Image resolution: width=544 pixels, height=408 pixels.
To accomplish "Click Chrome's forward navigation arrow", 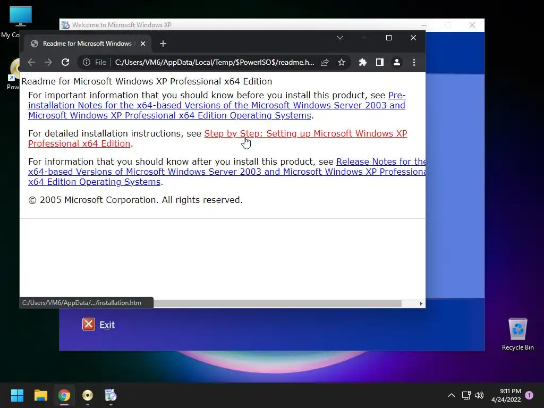I will coord(48,63).
